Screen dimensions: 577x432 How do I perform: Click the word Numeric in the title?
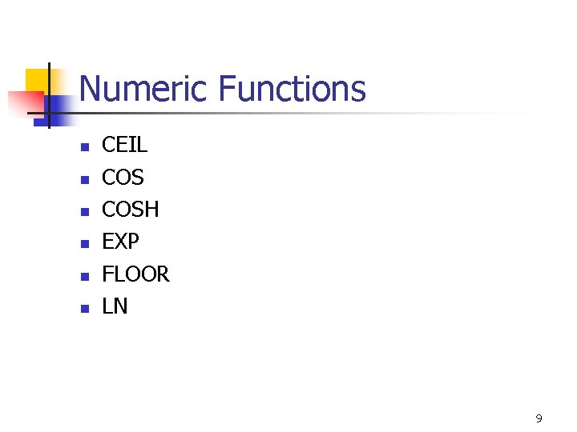tap(144, 89)
